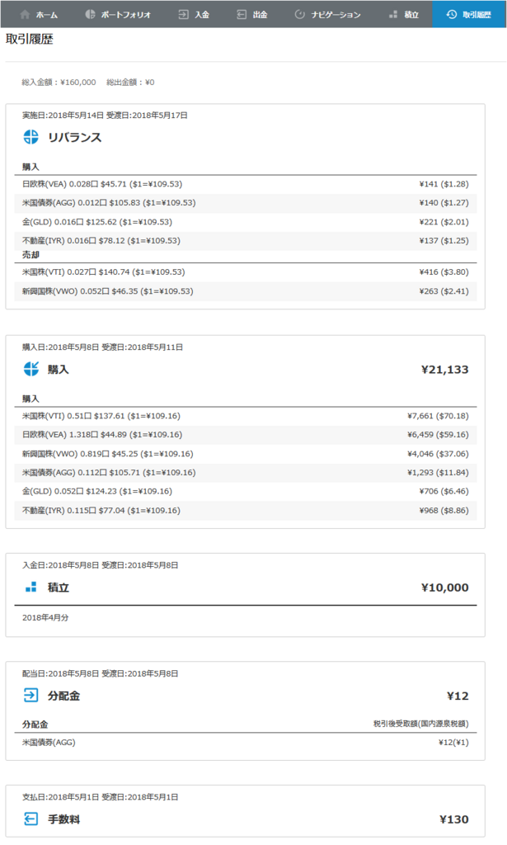507x845 pixels.
Task: Click the 購入 pie icon in transaction card
Action: coord(31,369)
